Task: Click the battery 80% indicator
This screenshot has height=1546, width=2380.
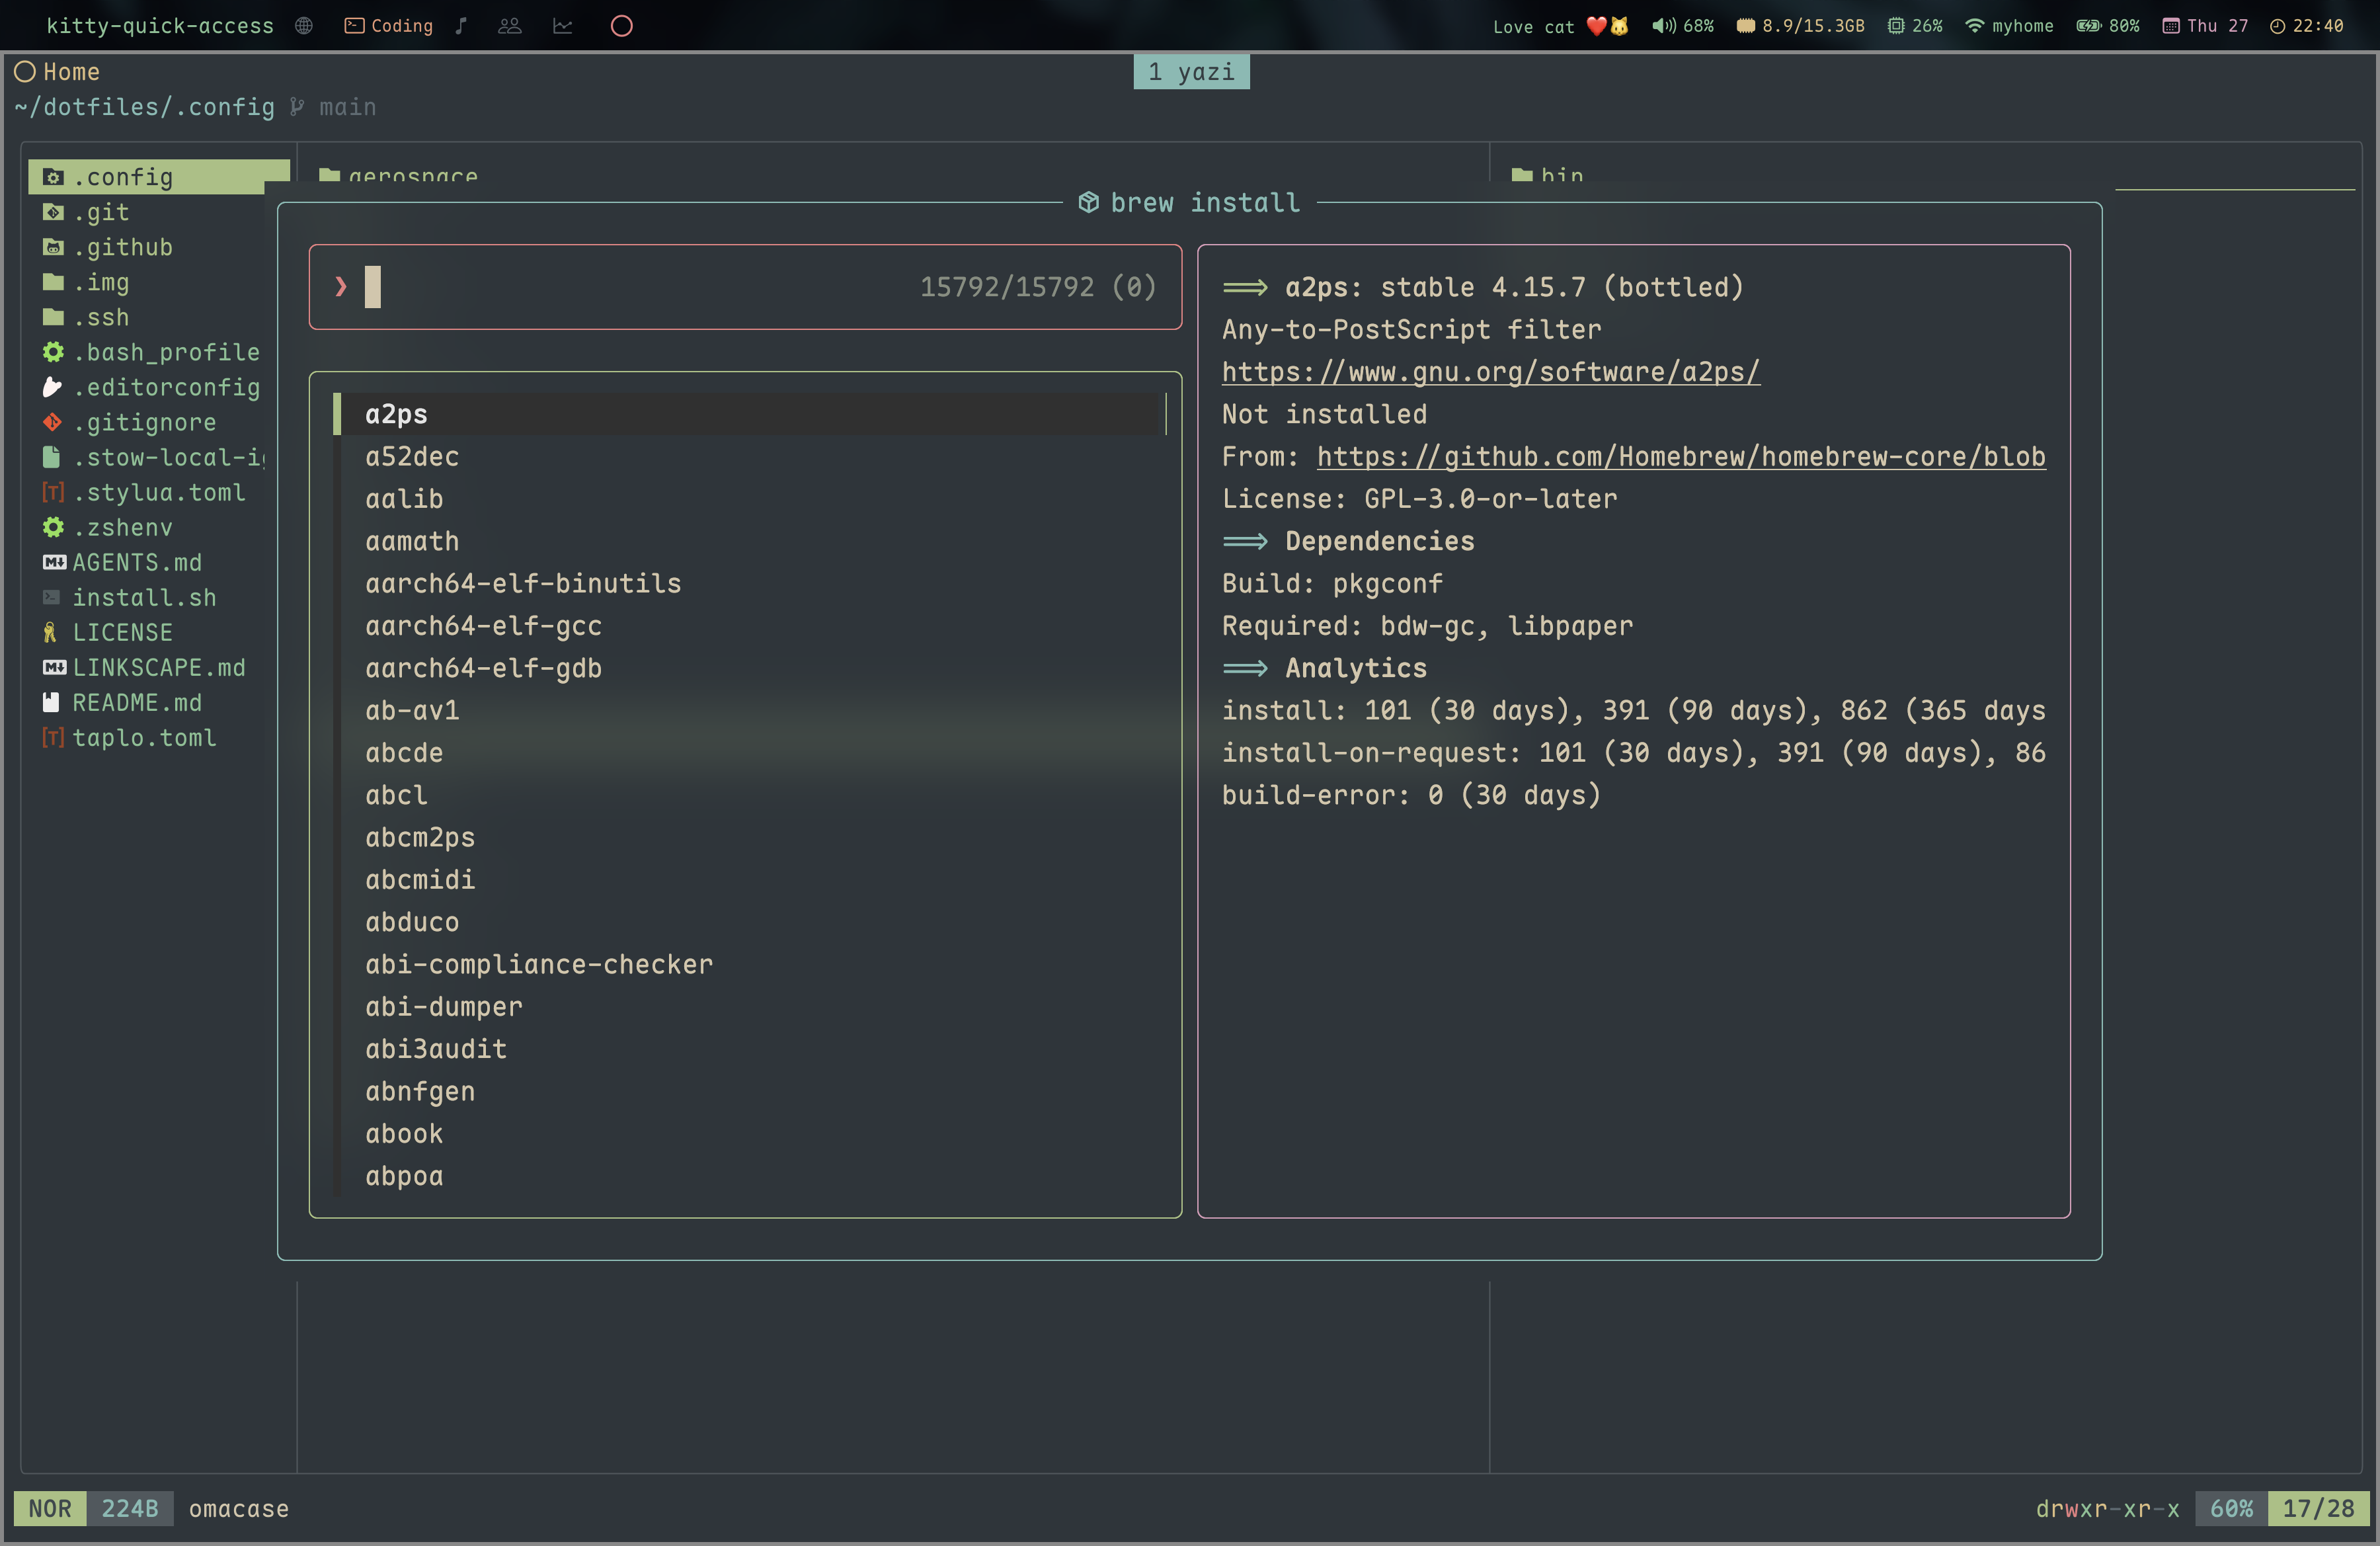Action: 2108,26
